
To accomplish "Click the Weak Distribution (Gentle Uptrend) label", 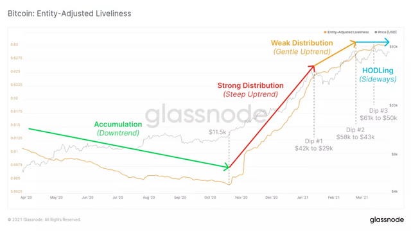I will (302, 47).
